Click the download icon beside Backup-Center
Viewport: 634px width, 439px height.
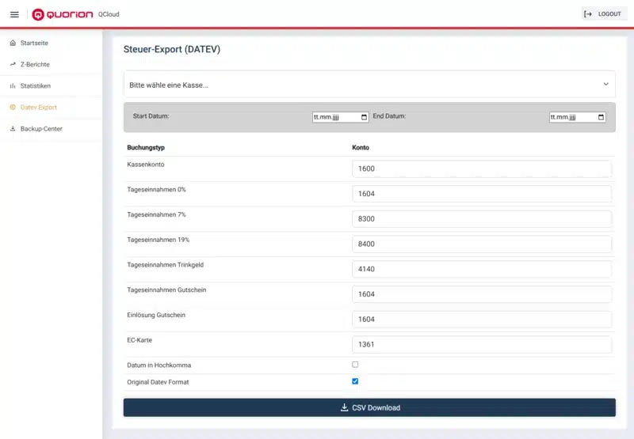click(x=13, y=129)
